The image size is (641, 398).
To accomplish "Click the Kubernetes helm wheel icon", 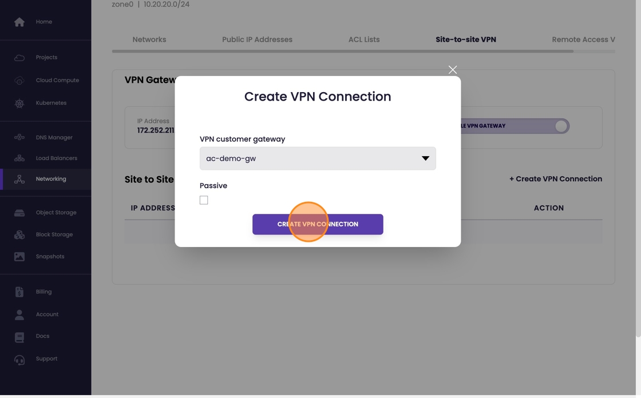I will tap(19, 104).
